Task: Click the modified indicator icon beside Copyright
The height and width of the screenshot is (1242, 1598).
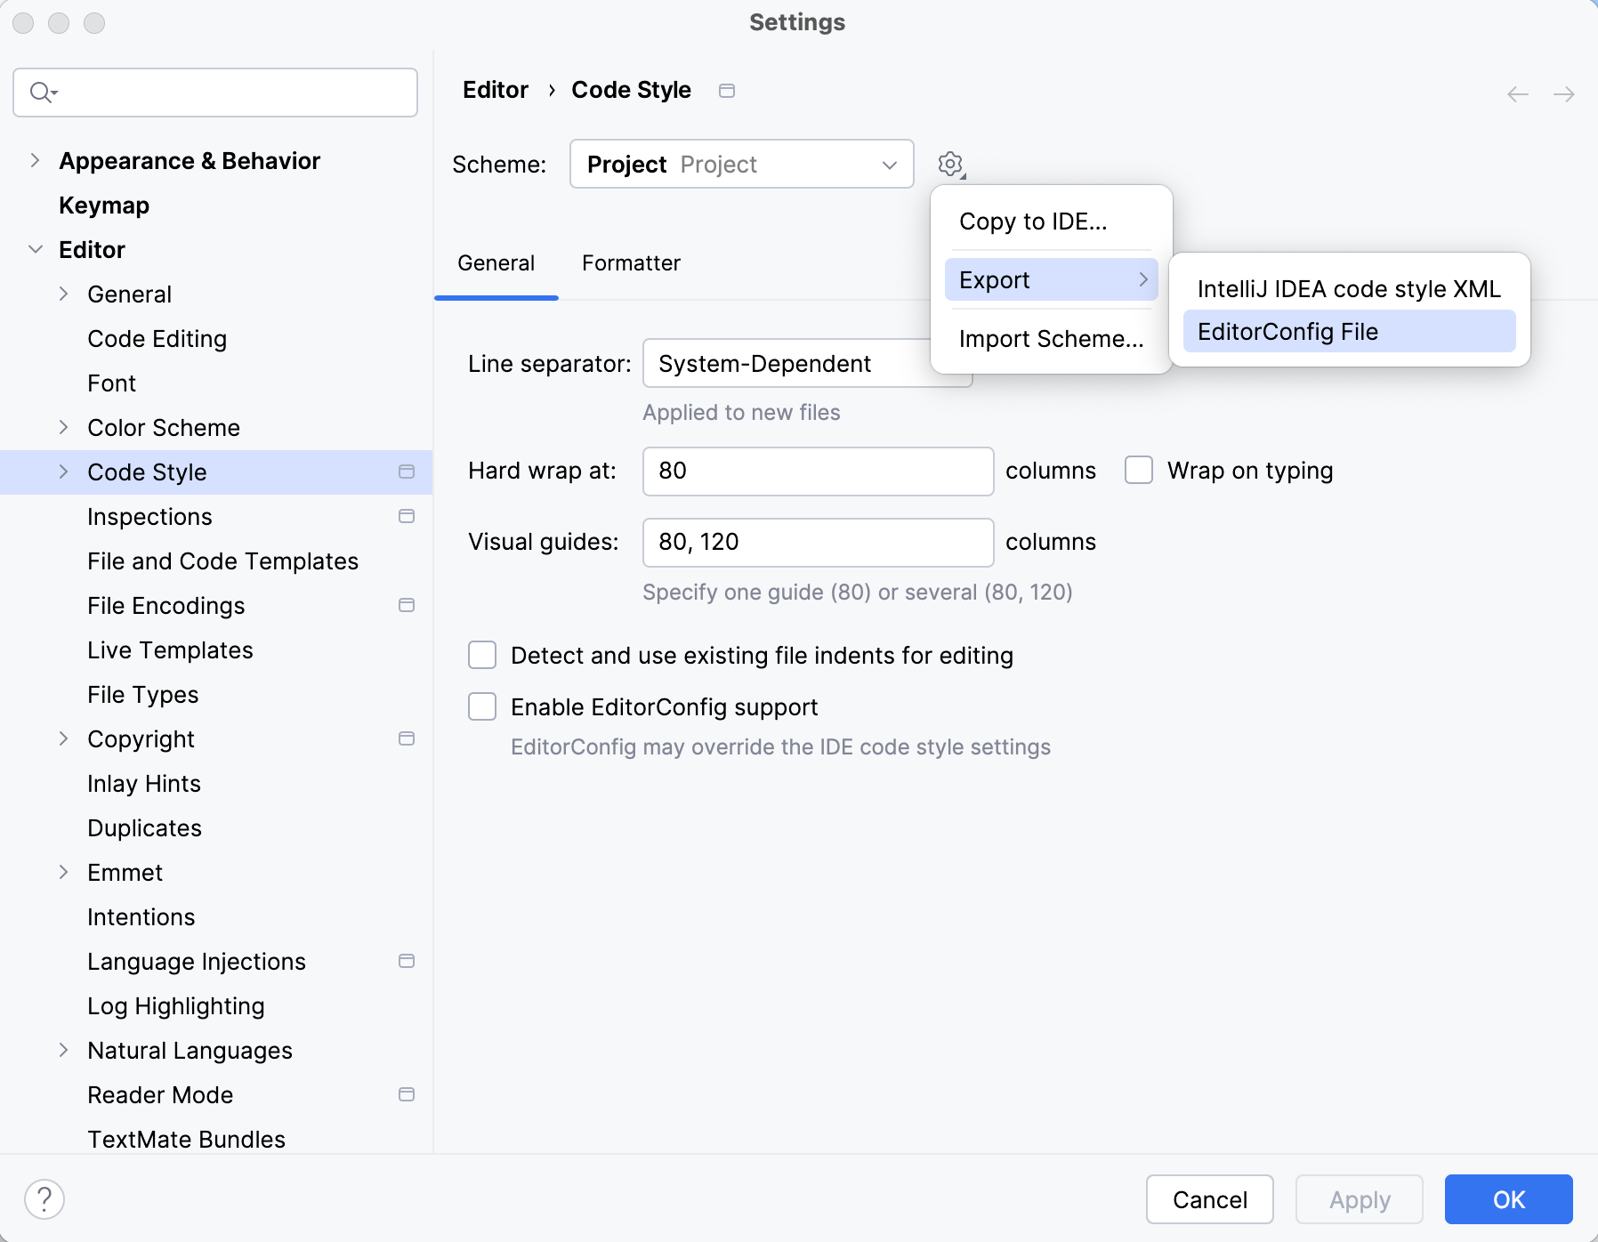Action: click(407, 738)
